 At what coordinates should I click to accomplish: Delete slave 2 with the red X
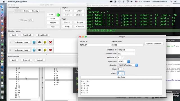[x=50, y=50]
